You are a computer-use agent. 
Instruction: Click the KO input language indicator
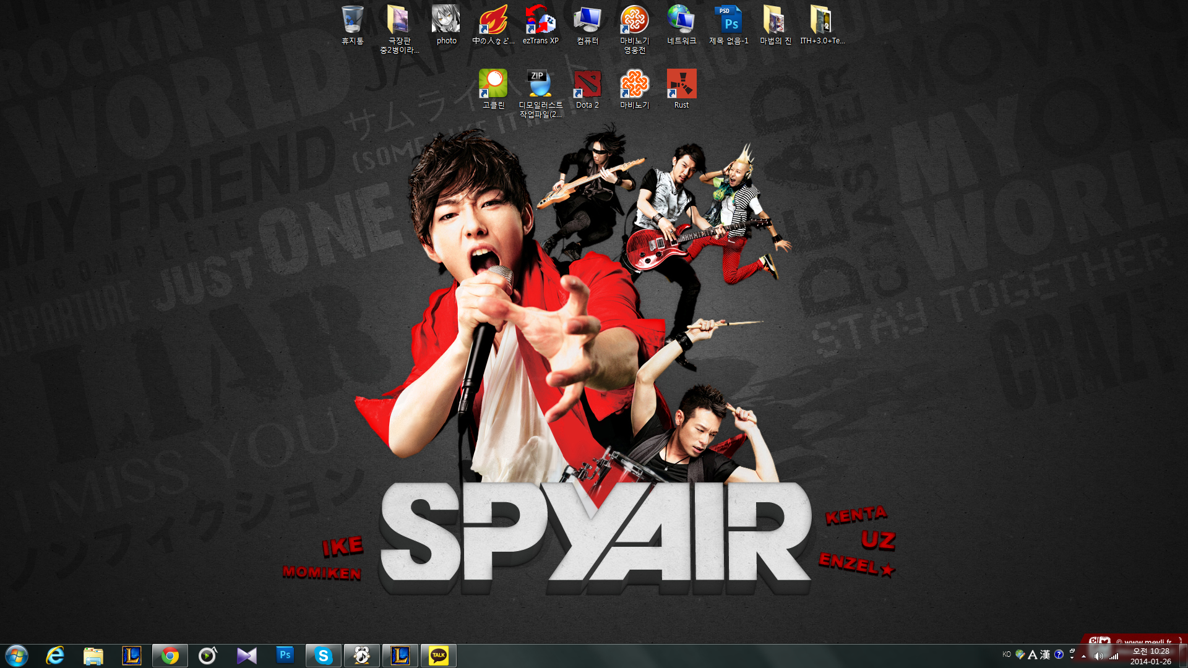point(1007,654)
